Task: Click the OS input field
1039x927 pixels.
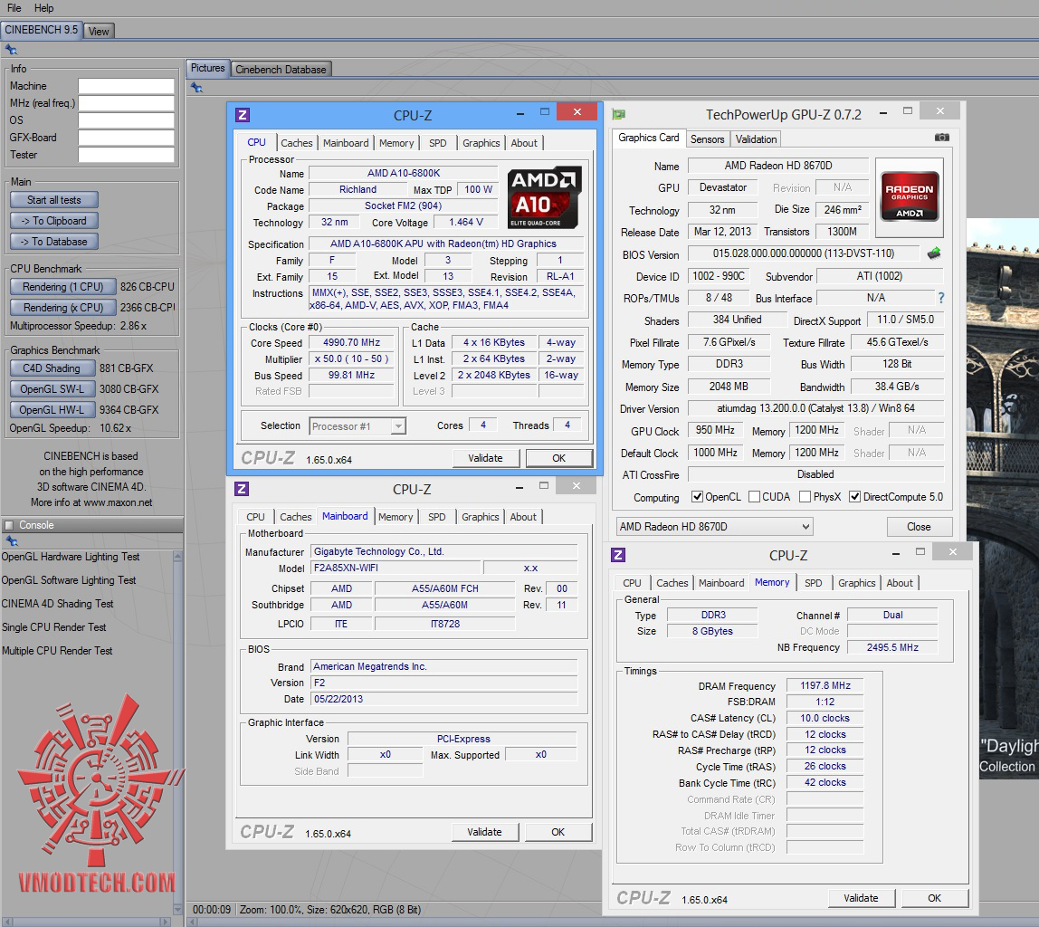Action: [x=126, y=120]
